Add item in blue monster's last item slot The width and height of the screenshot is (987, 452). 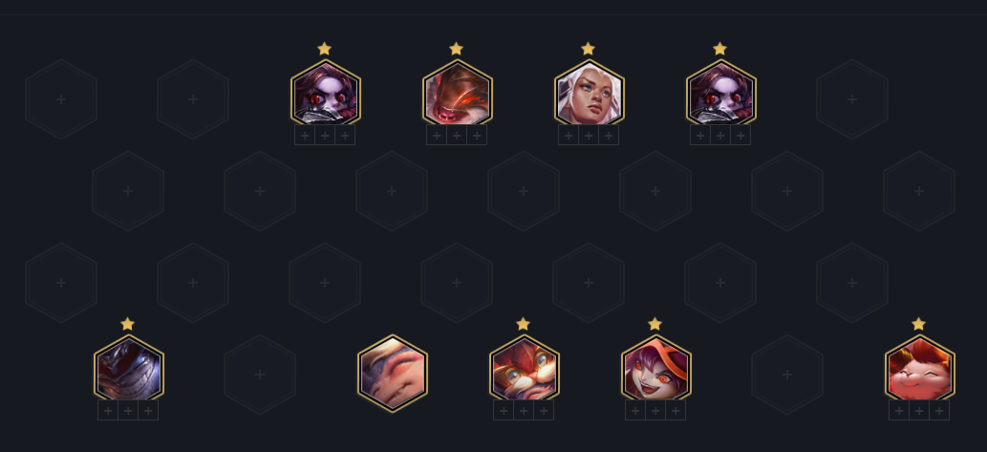point(148,411)
